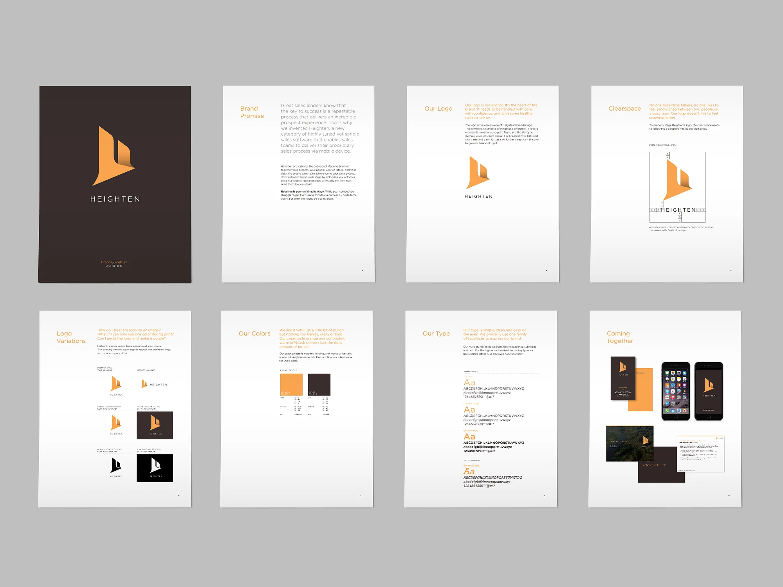The width and height of the screenshot is (783, 587).
Task: Click the iPhone home screen mockup
Action: tap(676, 391)
